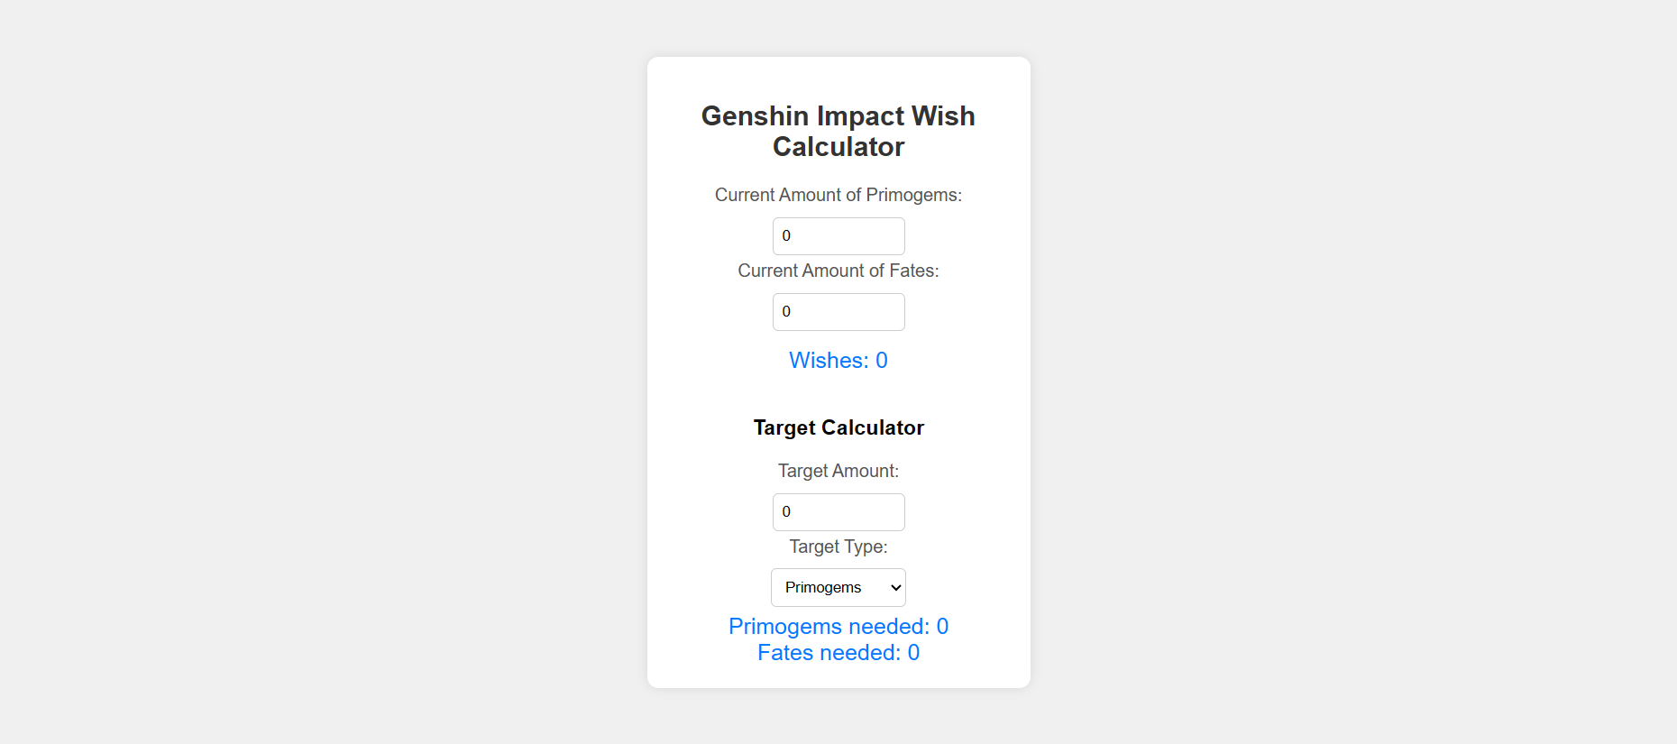
Task: Click the Target Amount input field
Action: (x=838, y=511)
